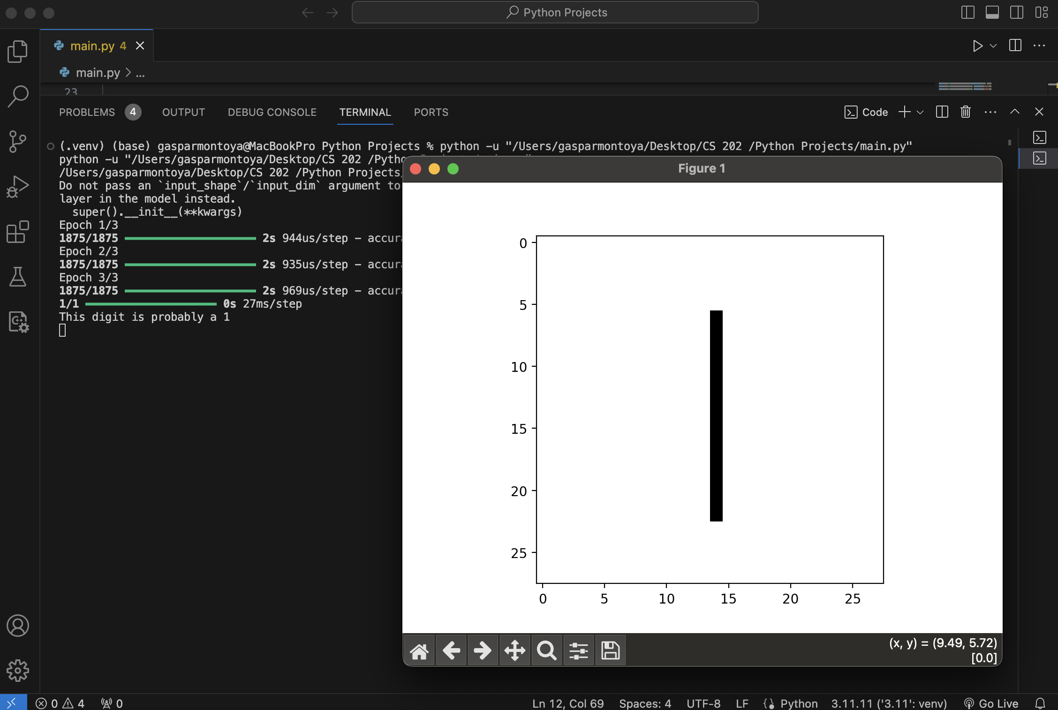
Task: Switch to the DEBUG CONSOLE tab
Action: [272, 112]
